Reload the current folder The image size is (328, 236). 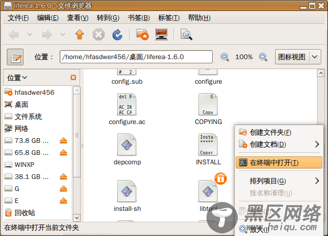(x=117, y=34)
